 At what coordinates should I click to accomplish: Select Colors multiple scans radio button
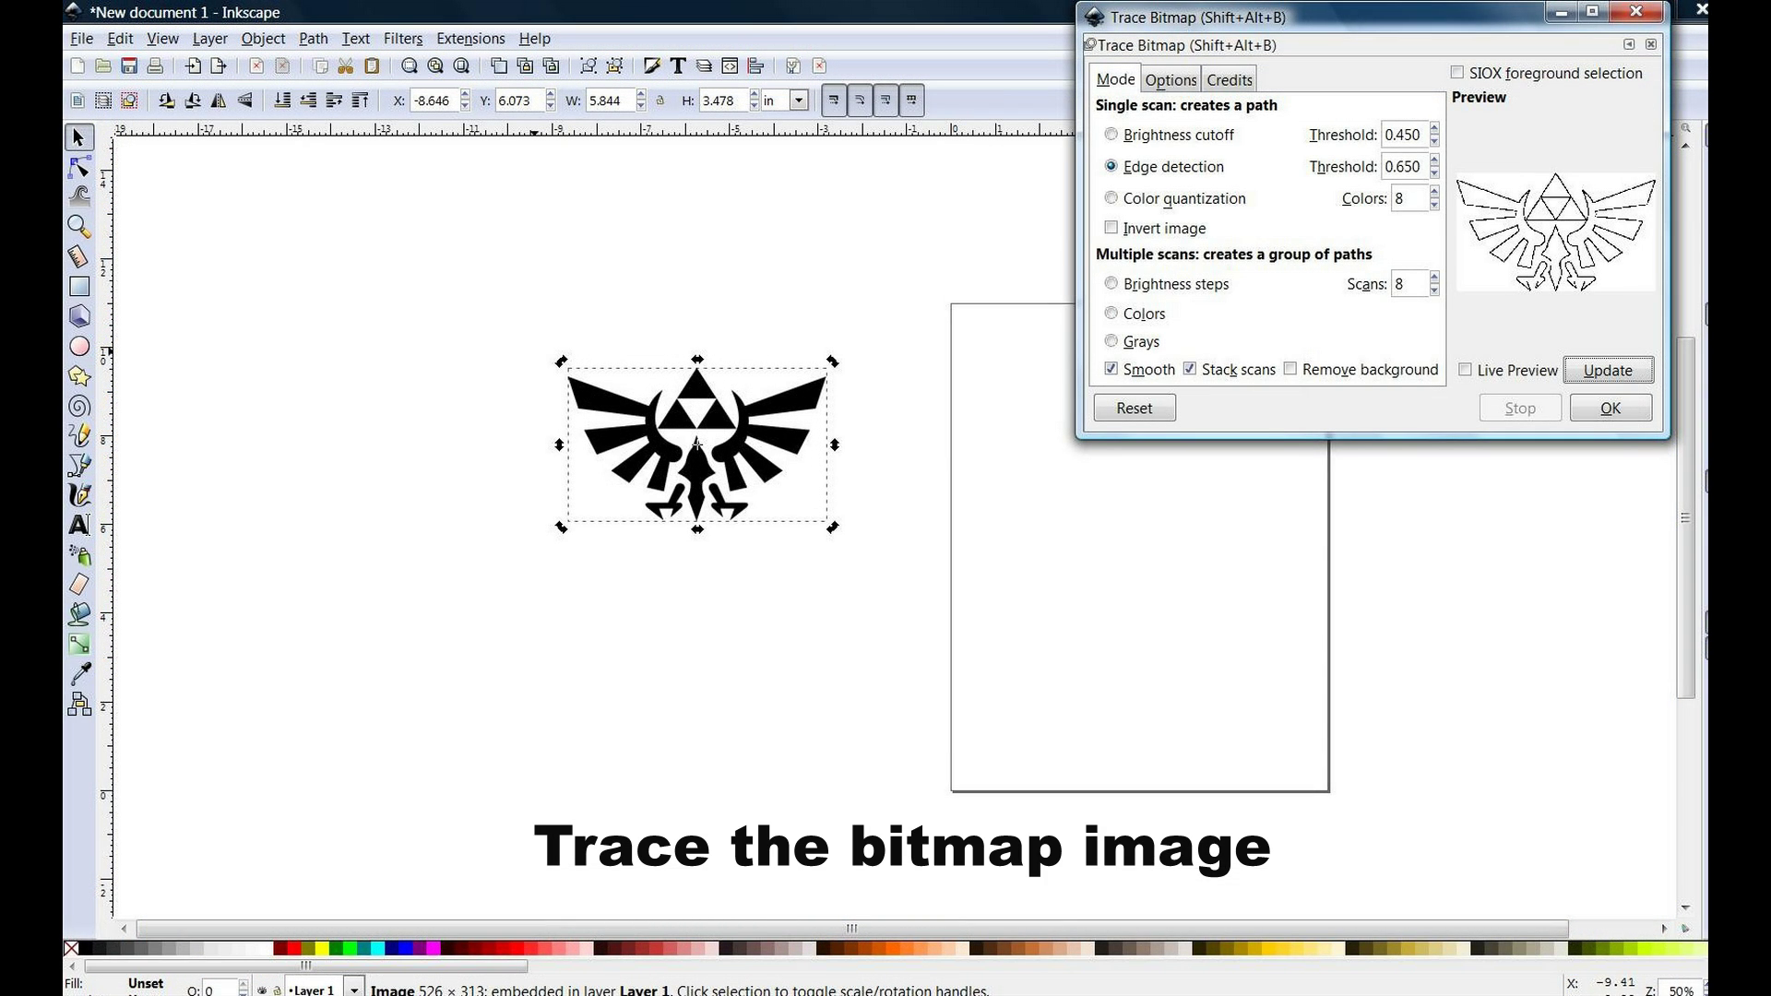[x=1111, y=313]
